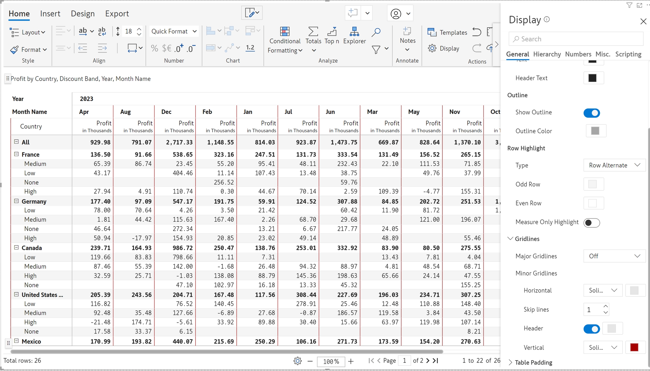The width and height of the screenshot is (650, 371).
Task: Switch to the Insert ribbon tab
Action: click(x=50, y=14)
